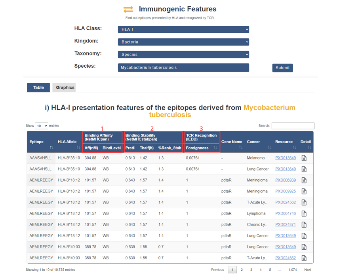Sort table by Epitope column arrows
The height and width of the screenshot is (279, 337).
pyautogui.click(x=51, y=148)
